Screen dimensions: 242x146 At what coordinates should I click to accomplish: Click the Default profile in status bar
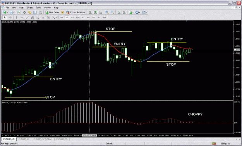pos(109,144)
